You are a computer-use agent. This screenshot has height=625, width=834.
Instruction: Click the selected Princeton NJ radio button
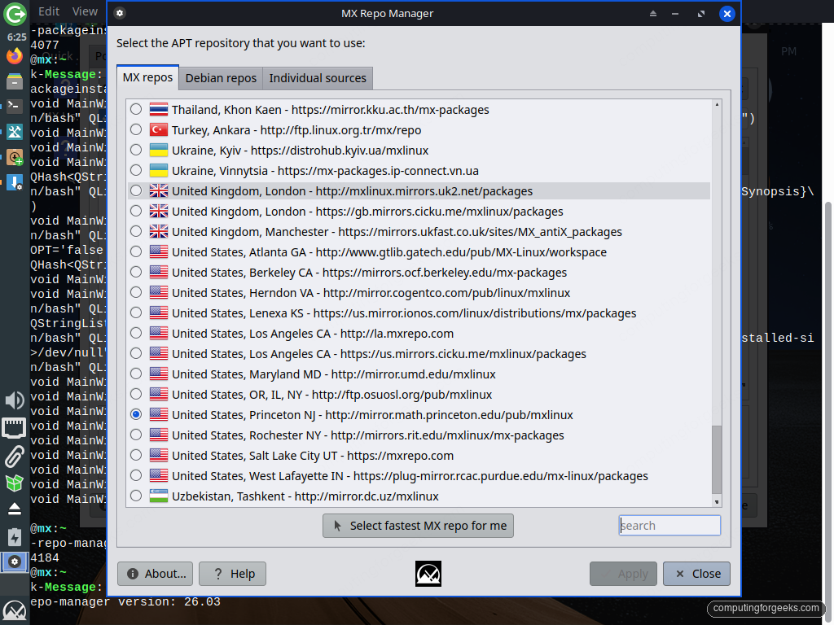[136, 414]
